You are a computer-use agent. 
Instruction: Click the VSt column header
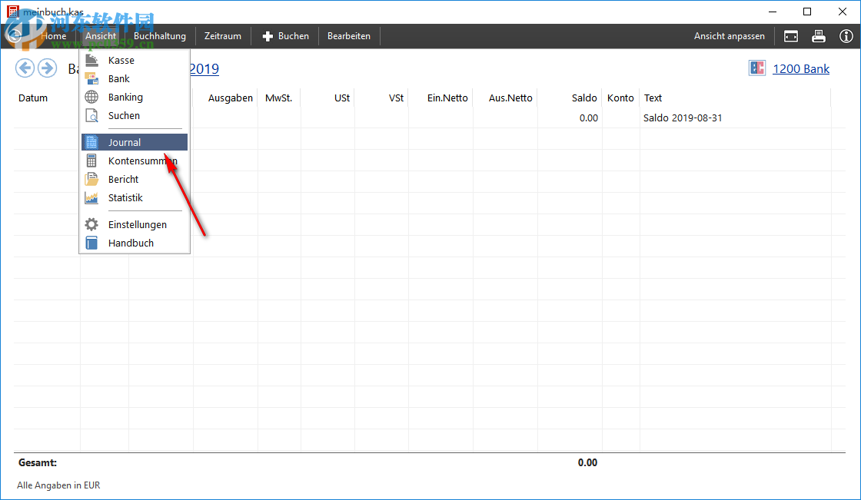tap(397, 98)
